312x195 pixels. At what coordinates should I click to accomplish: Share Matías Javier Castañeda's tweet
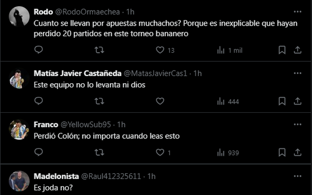[297, 101]
